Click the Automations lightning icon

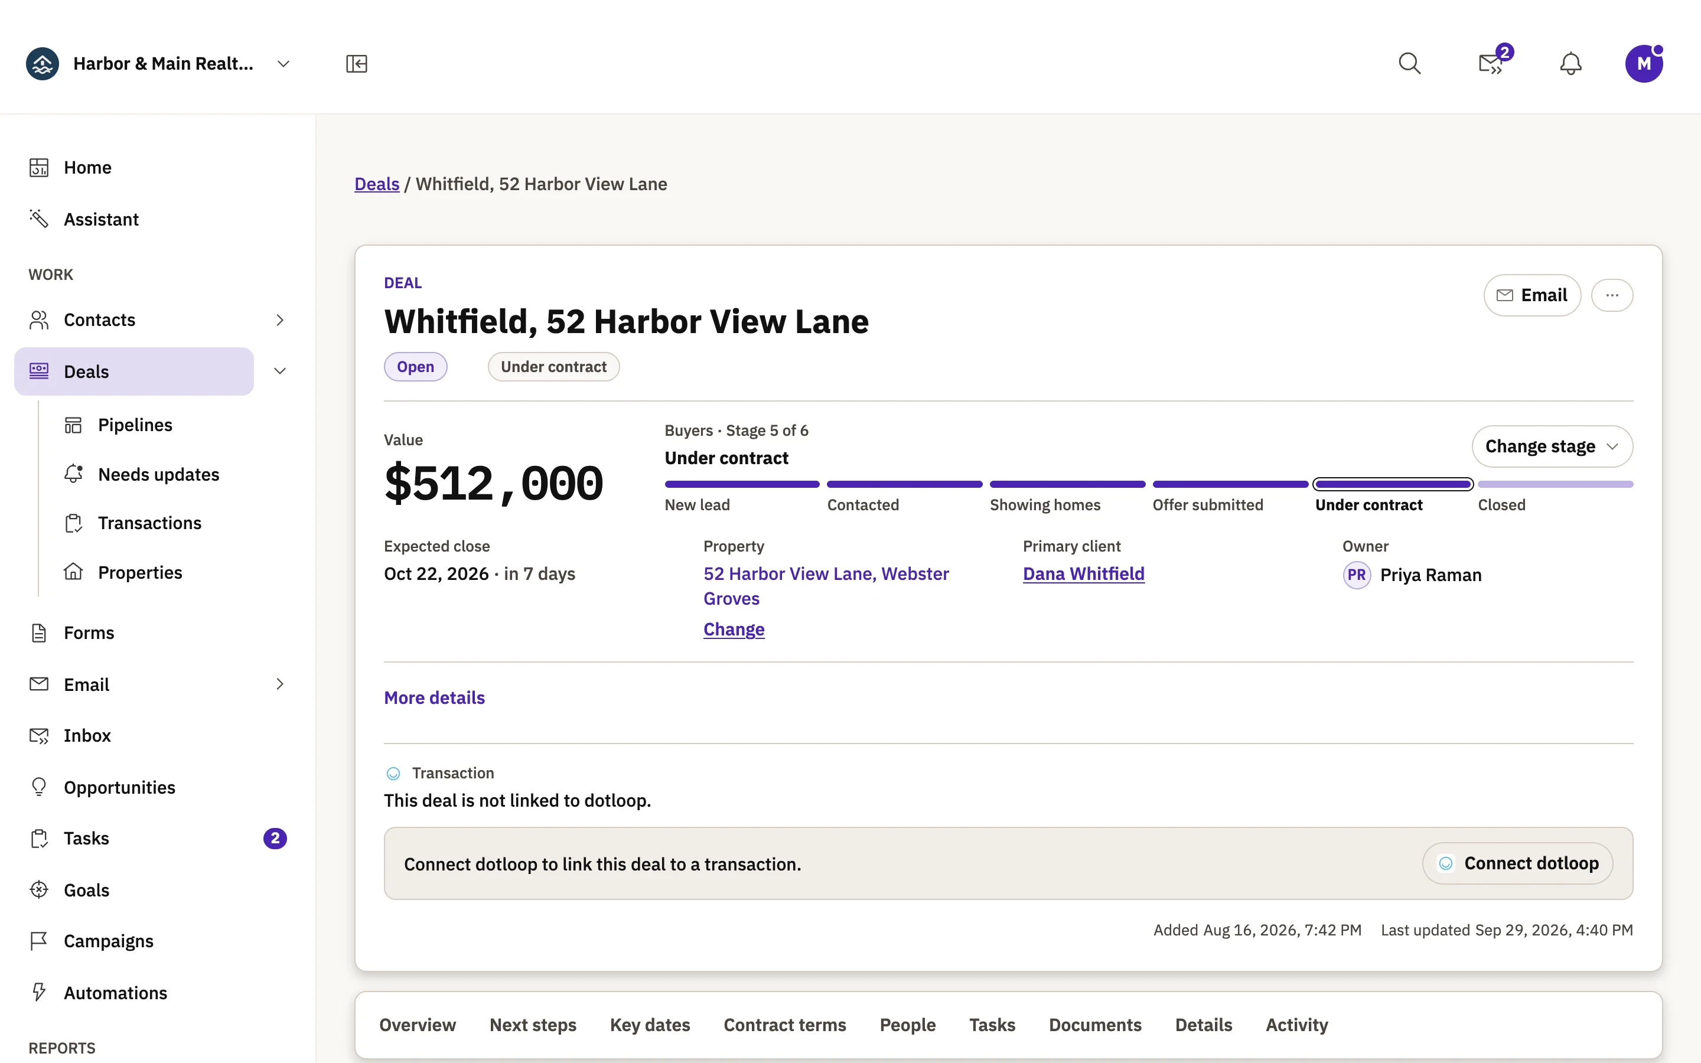click(38, 992)
